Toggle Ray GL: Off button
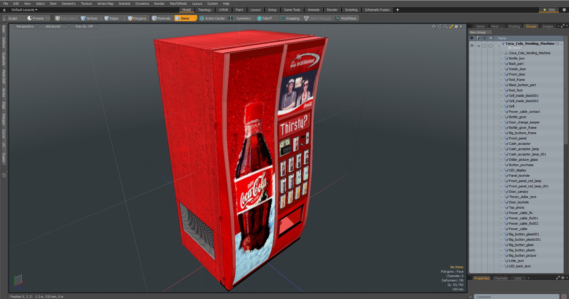 tap(84, 27)
